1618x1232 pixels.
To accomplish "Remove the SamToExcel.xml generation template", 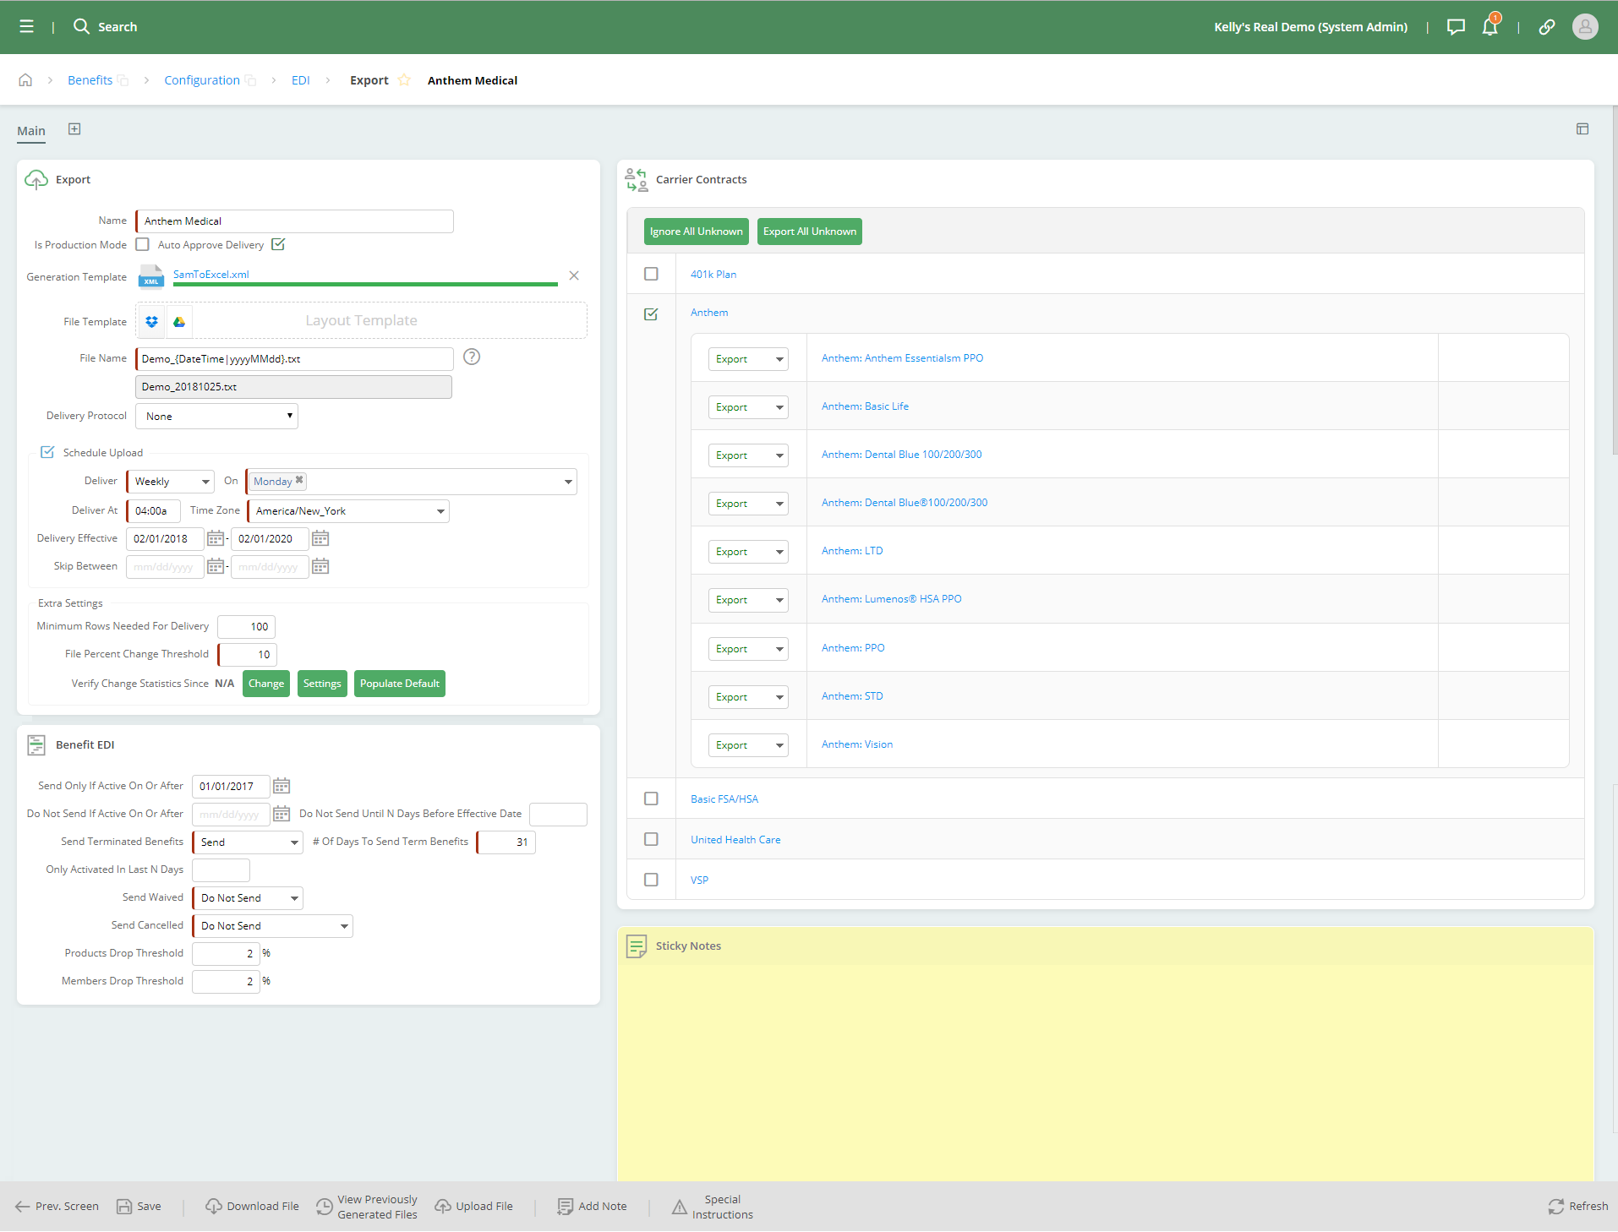I will click(x=574, y=275).
